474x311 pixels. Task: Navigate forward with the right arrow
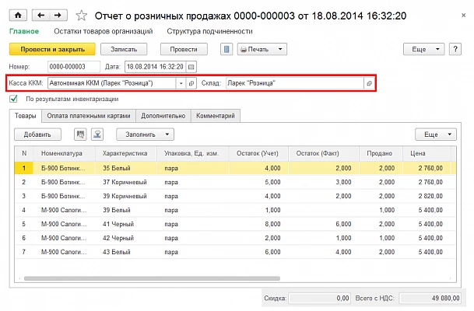58,16
